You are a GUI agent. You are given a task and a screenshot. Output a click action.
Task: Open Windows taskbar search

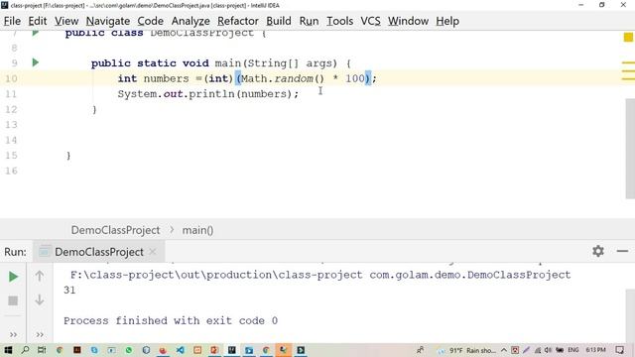25,350
